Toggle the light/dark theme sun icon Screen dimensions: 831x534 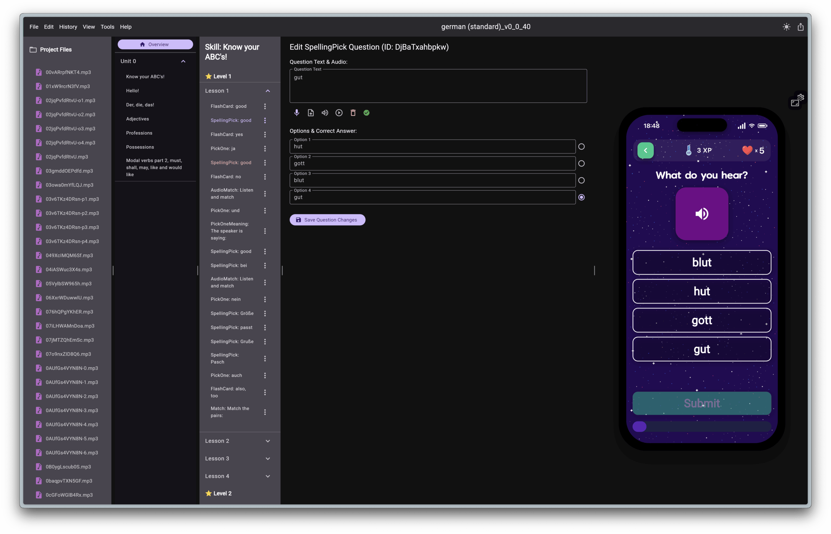pos(786,27)
